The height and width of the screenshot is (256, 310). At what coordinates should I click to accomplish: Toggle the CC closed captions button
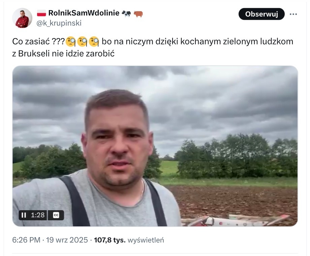click(x=56, y=215)
